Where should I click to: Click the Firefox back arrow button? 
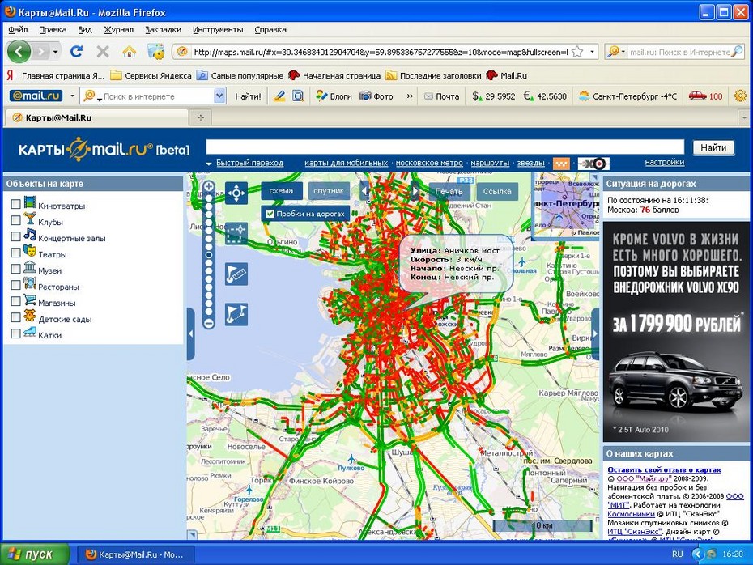point(19,51)
